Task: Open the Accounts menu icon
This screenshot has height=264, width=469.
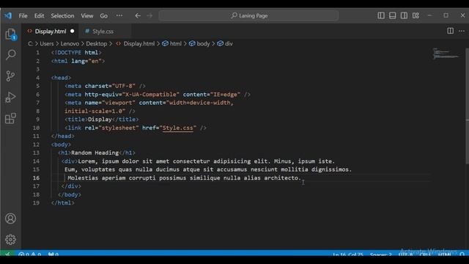Action: (11, 219)
